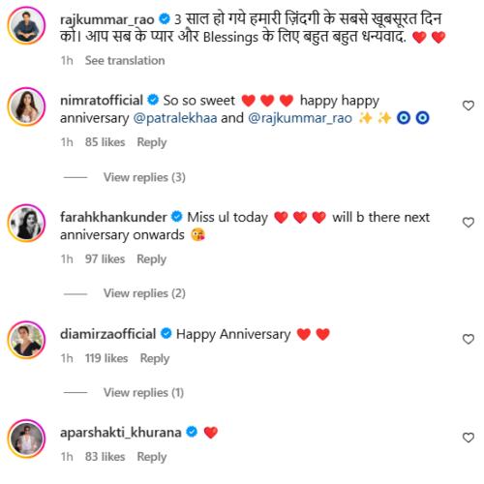Open the @rajkummar_rao mention in comment
This screenshot has height=484, width=484.
300,118
